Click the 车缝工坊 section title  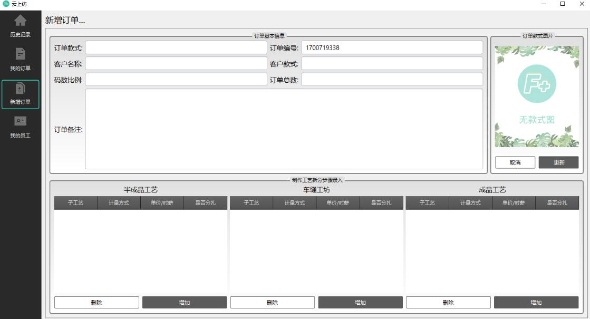coord(316,190)
